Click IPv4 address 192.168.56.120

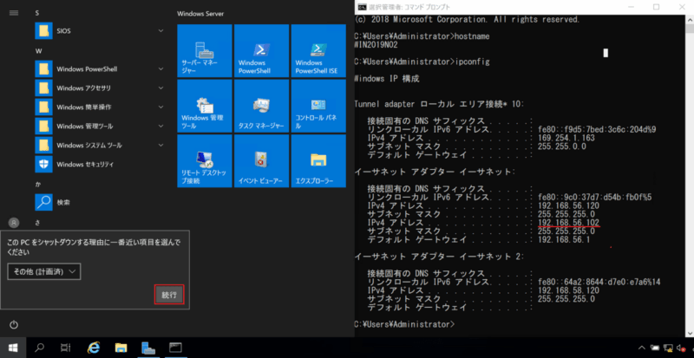coord(569,205)
